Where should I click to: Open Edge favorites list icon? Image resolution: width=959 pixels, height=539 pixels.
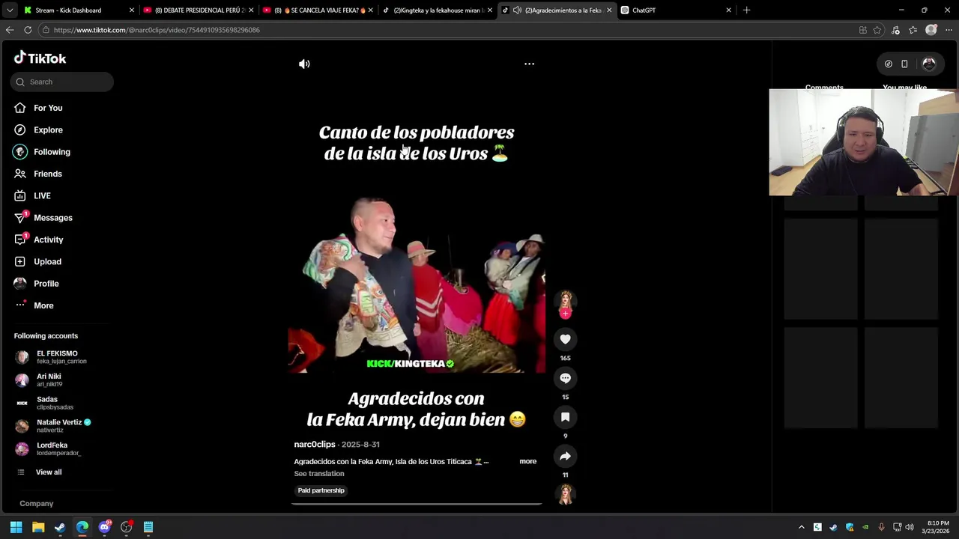tap(913, 30)
